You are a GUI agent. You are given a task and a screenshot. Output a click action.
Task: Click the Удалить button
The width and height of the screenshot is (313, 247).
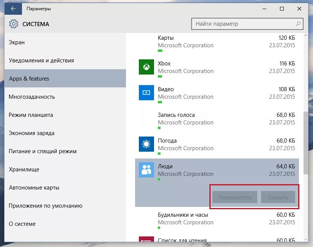(278, 197)
